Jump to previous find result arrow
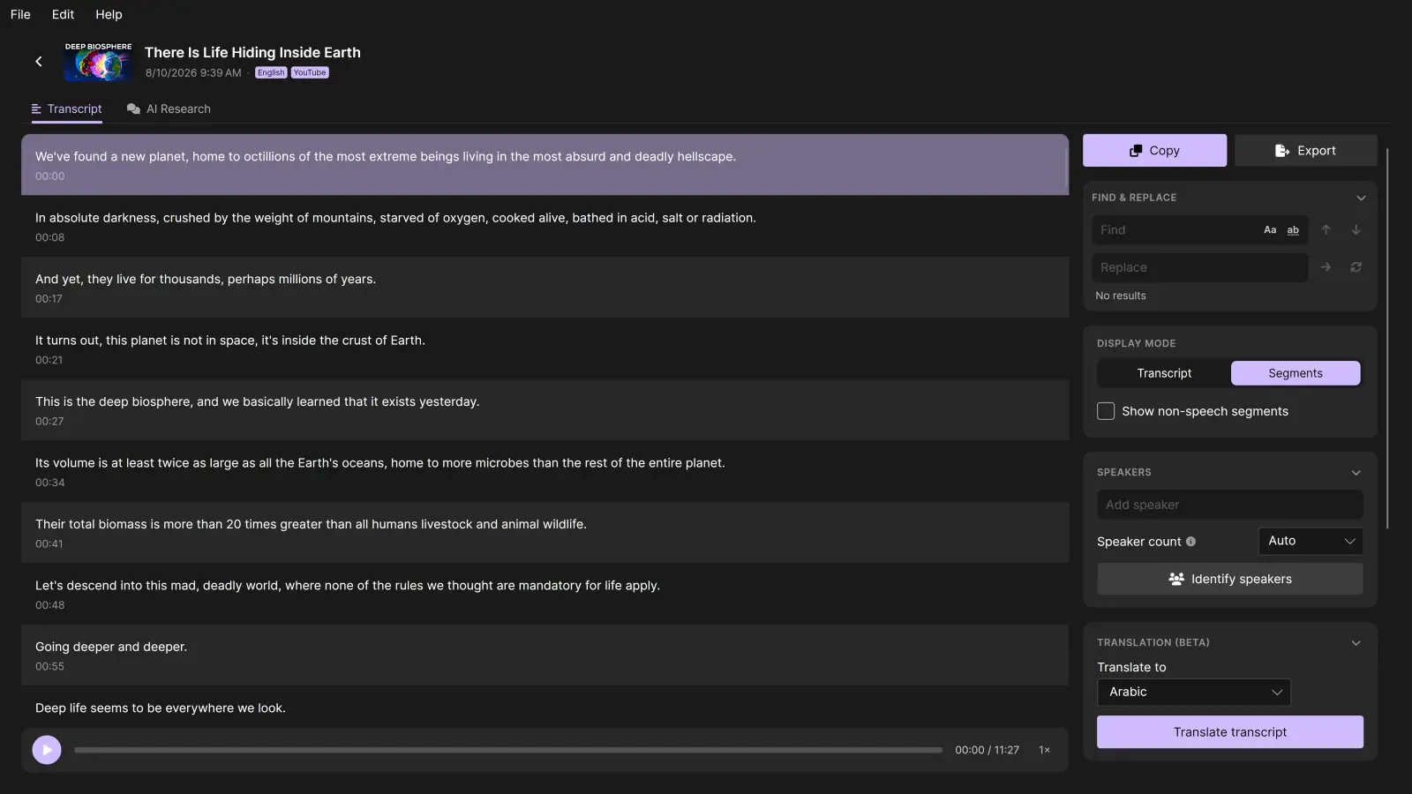 click(1326, 230)
